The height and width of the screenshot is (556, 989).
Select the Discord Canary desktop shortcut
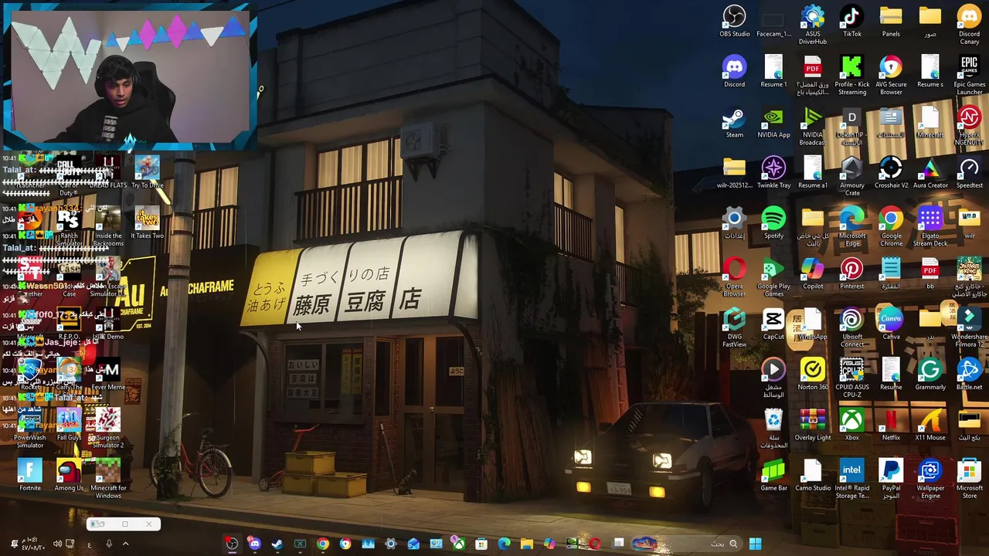[x=969, y=25]
